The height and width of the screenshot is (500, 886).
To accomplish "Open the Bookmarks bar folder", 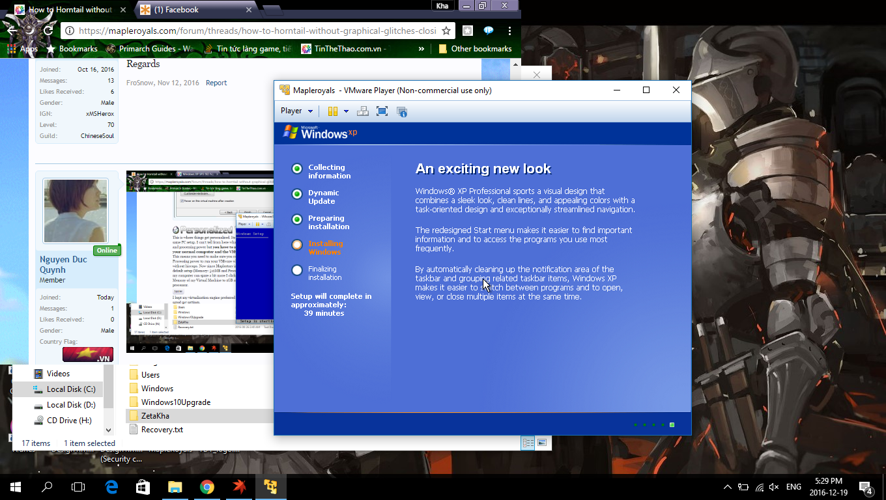I will [x=72, y=49].
